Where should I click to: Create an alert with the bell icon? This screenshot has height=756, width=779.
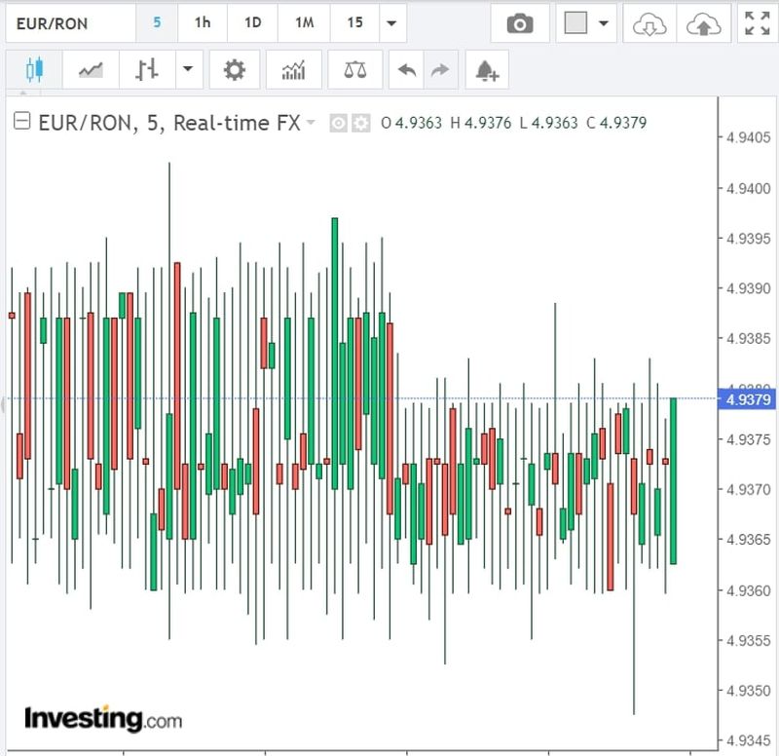click(486, 70)
